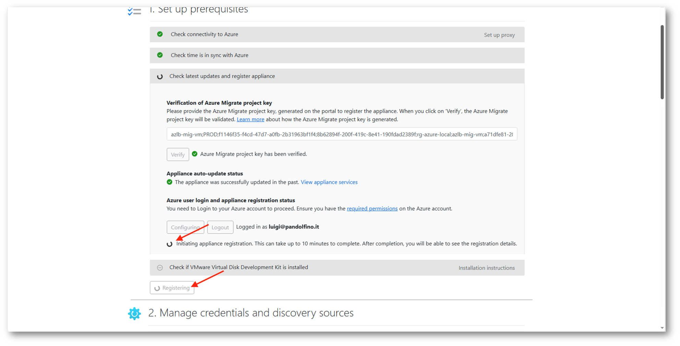680x346 pixels.
Task: Click the blue gear credentials icon
Action: (x=134, y=313)
